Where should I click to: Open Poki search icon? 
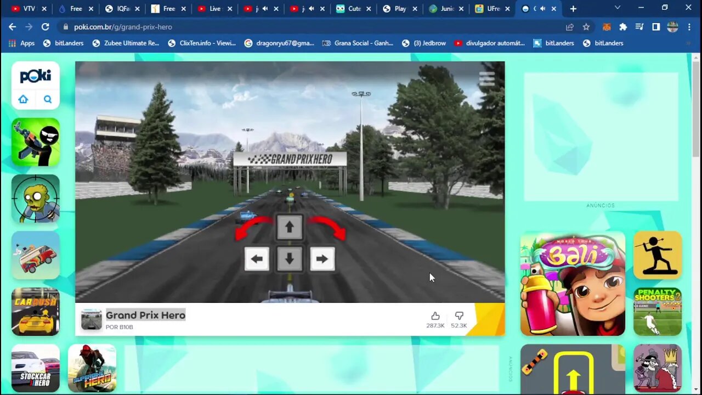pos(48,99)
